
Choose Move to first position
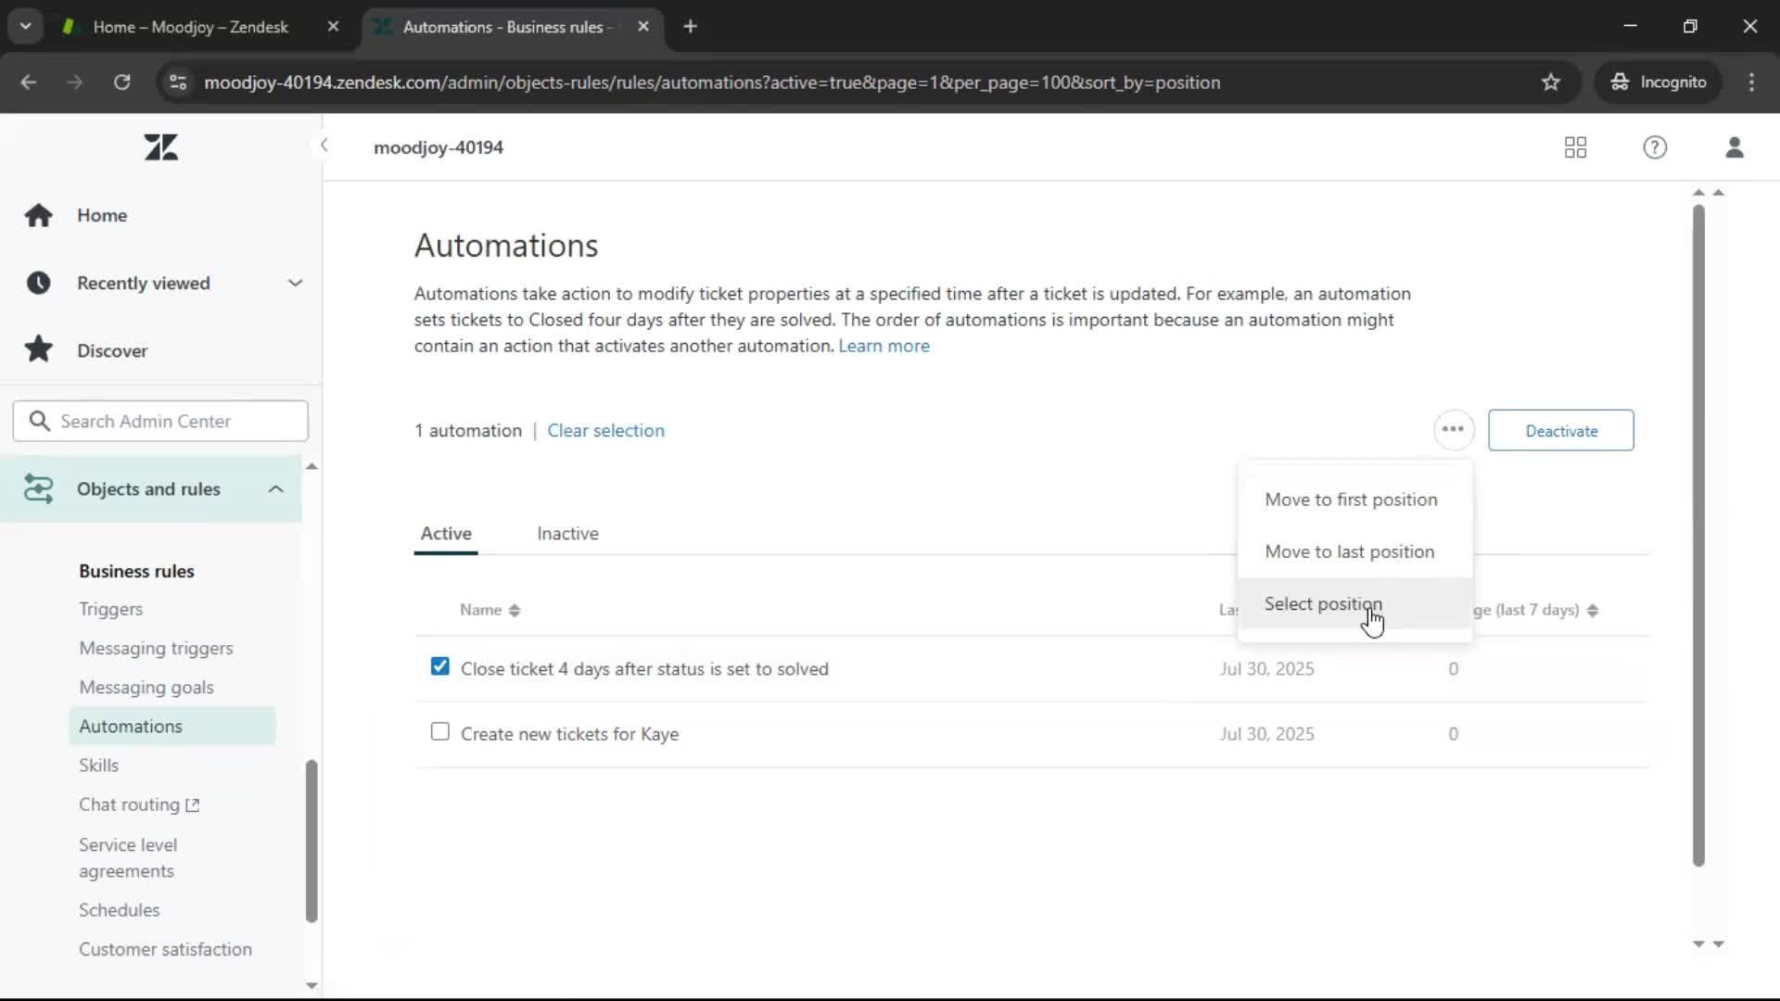point(1354,500)
